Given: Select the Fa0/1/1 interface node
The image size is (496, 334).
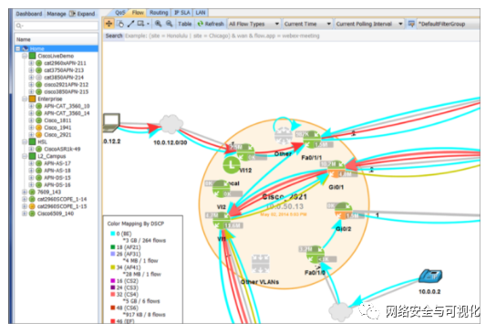Looking at the screenshot, I should click(x=313, y=140).
